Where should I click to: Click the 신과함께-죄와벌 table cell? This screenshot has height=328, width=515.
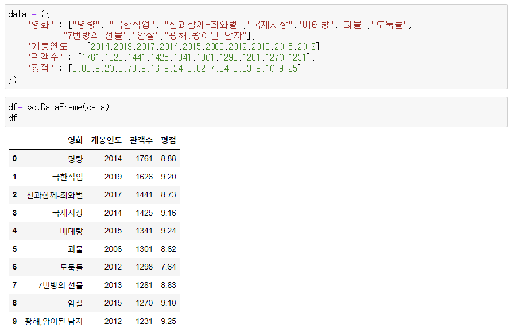coord(55,195)
